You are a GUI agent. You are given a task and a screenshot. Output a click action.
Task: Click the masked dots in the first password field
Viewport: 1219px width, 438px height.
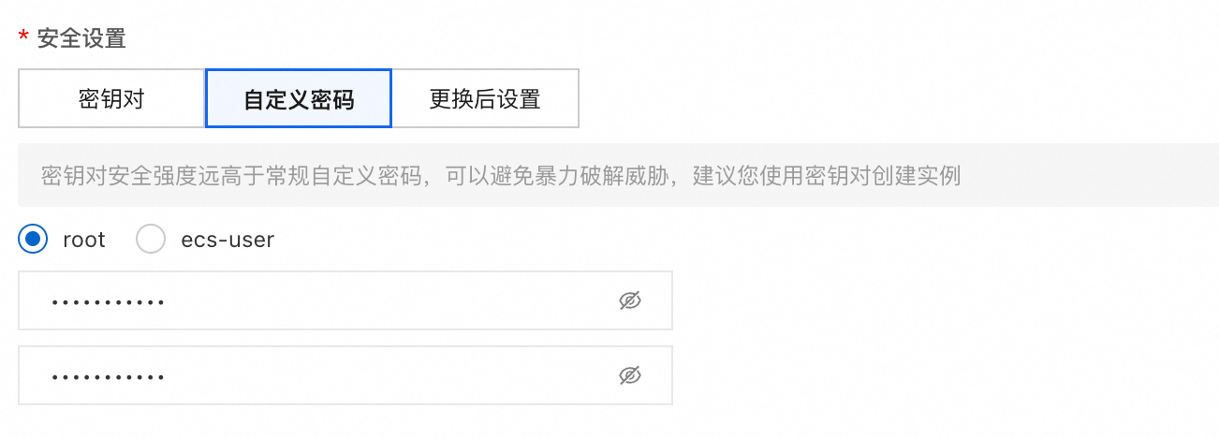109,302
